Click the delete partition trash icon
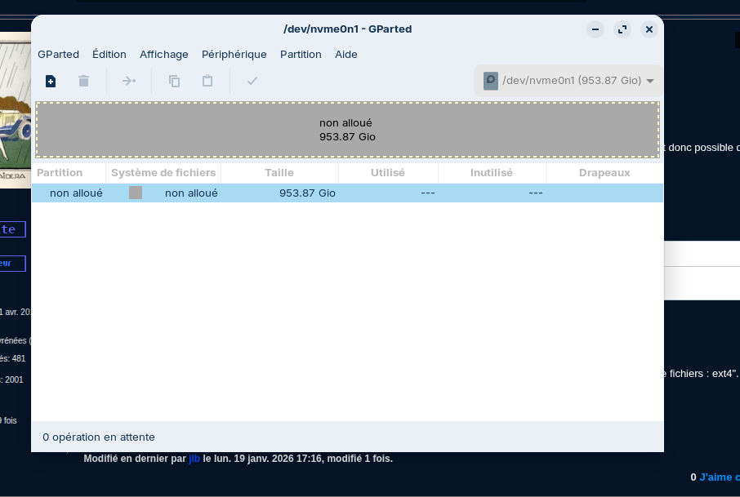 coord(83,81)
